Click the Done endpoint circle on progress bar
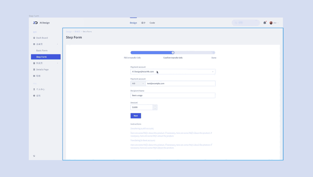This screenshot has width=313, height=177. [x=213, y=53]
